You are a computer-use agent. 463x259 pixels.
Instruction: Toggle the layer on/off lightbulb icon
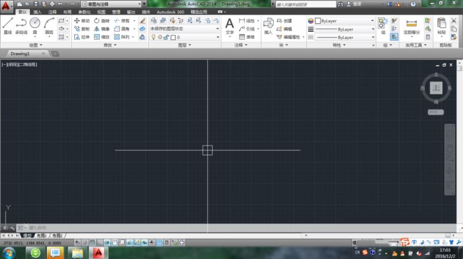[x=153, y=37]
